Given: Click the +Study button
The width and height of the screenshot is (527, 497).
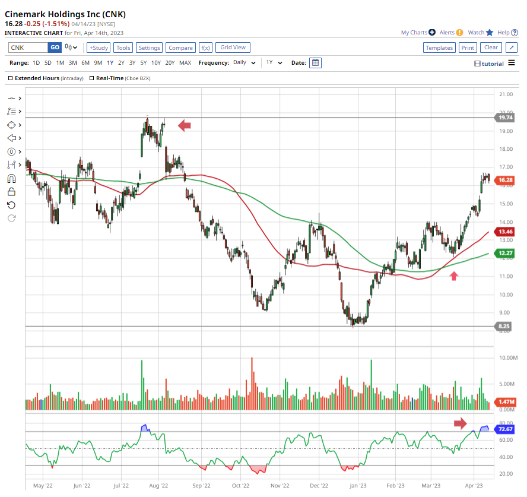Looking at the screenshot, I should pos(99,48).
